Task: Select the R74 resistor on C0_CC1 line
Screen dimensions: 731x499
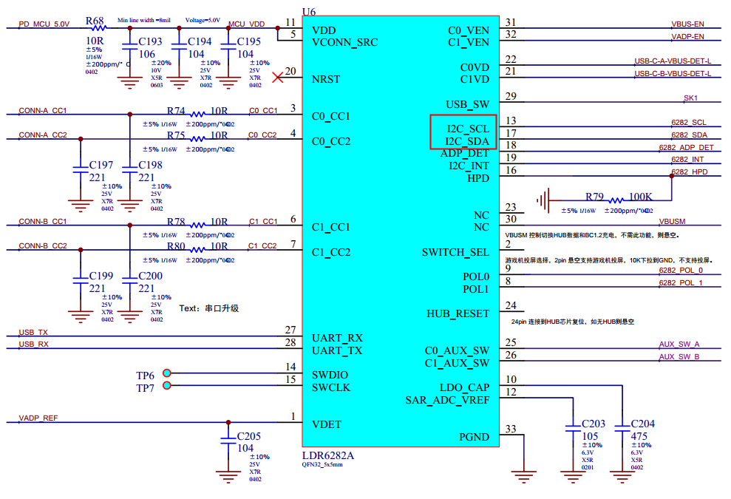Action: [x=197, y=114]
